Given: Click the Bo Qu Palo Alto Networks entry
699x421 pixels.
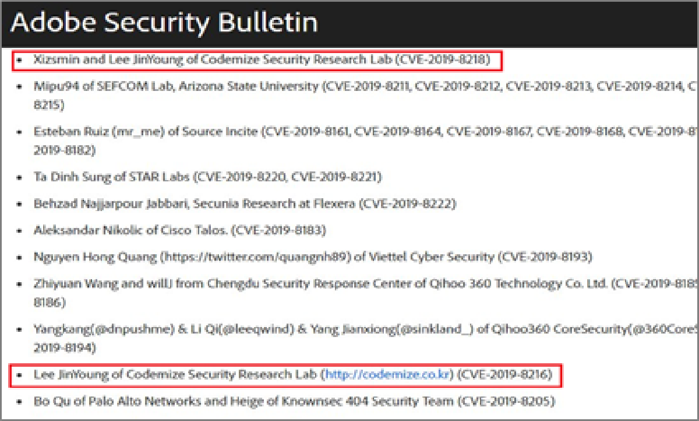Looking at the screenshot, I should (x=294, y=401).
